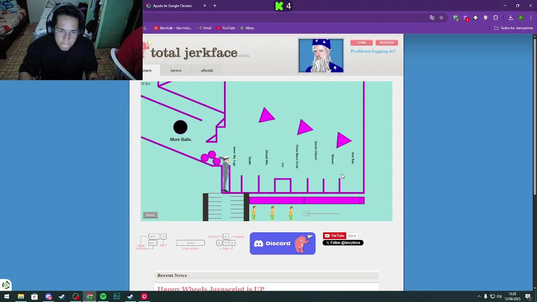Click the Recent News heading
The height and width of the screenshot is (302, 537).
point(172,275)
